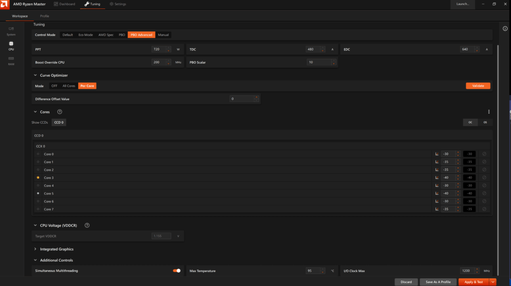Click Core 7 reset circle icon

484,209
